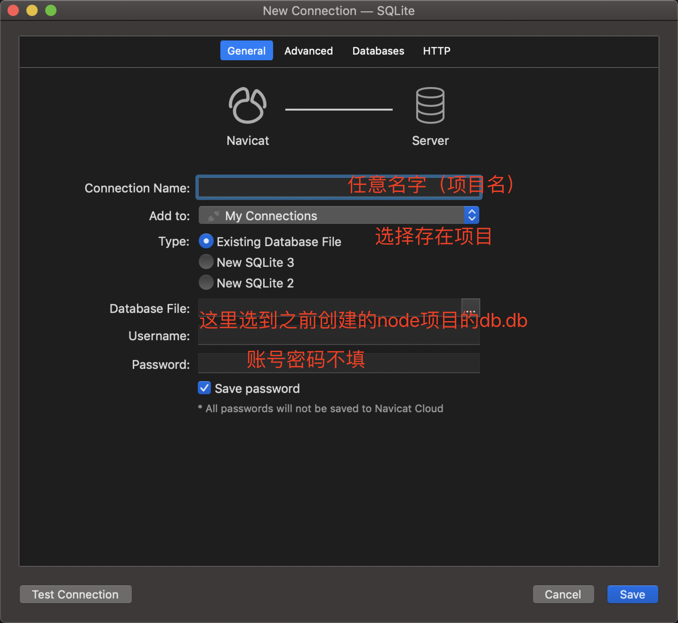Click the Server database icon

430,105
